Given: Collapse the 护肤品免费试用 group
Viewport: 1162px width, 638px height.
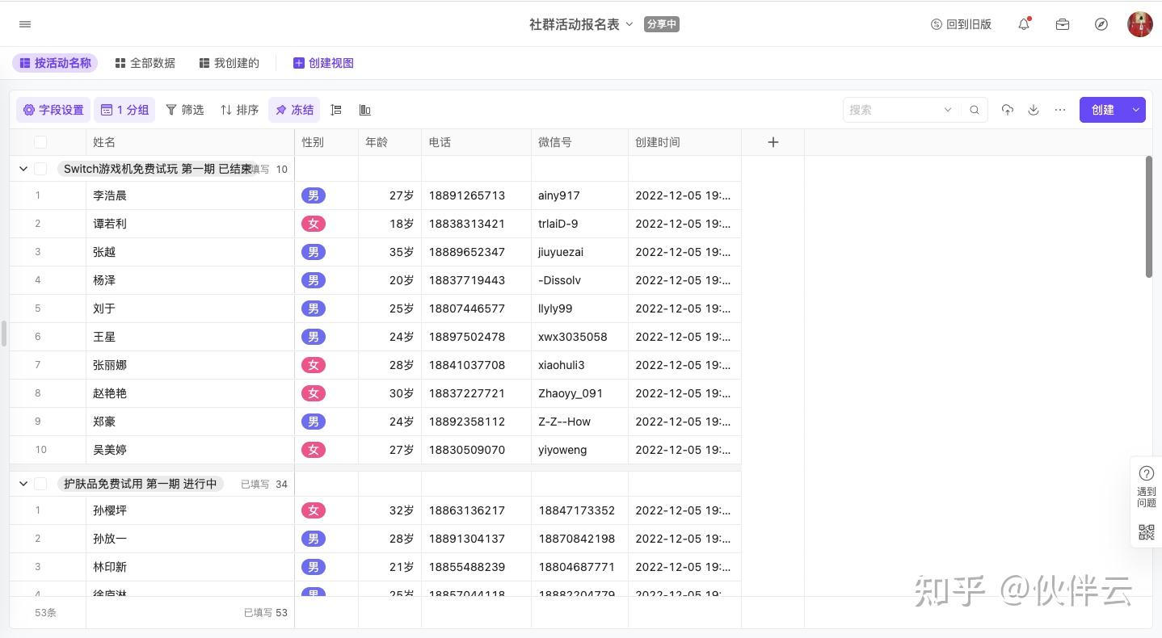Looking at the screenshot, I should pyautogui.click(x=23, y=484).
